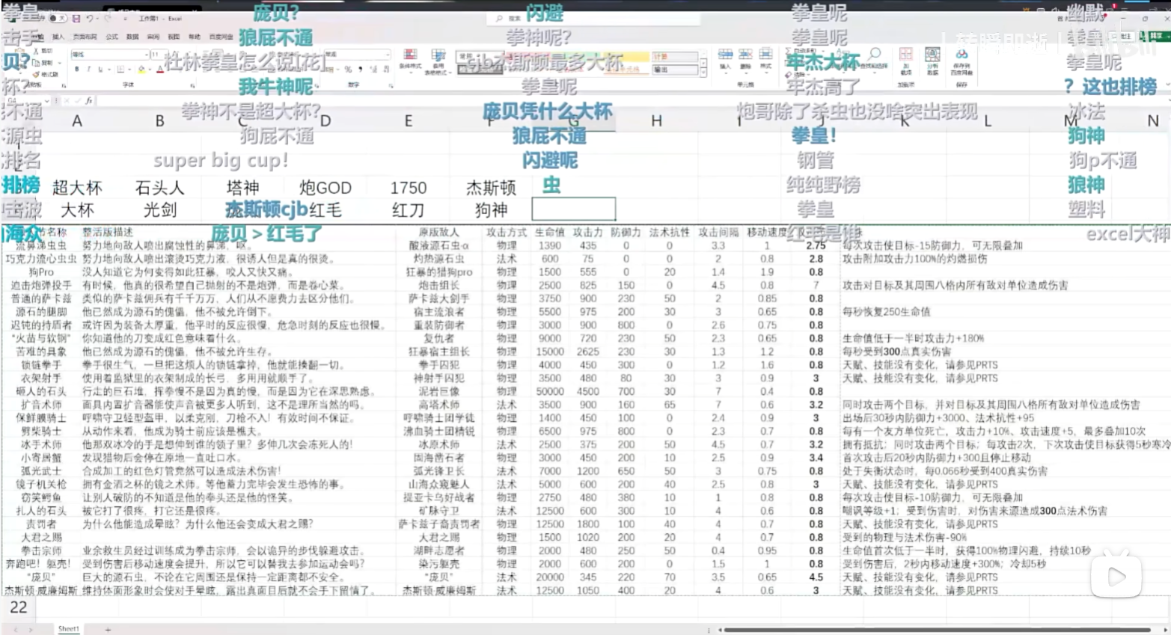Toggle bold formatting
The width and height of the screenshot is (1171, 635).
77,69
